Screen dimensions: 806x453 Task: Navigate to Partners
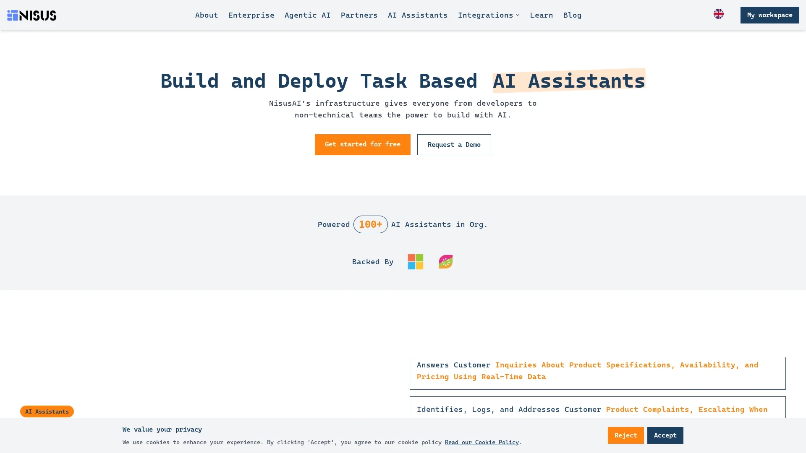[359, 15]
